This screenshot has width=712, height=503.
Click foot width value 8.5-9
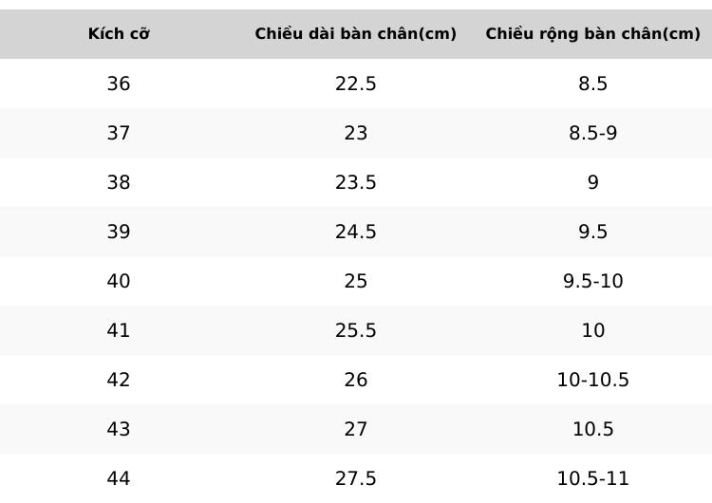tap(593, 133)
